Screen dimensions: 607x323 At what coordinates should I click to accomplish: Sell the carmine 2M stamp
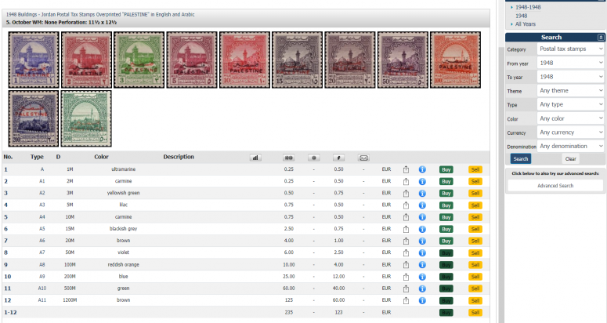point(475,181)
